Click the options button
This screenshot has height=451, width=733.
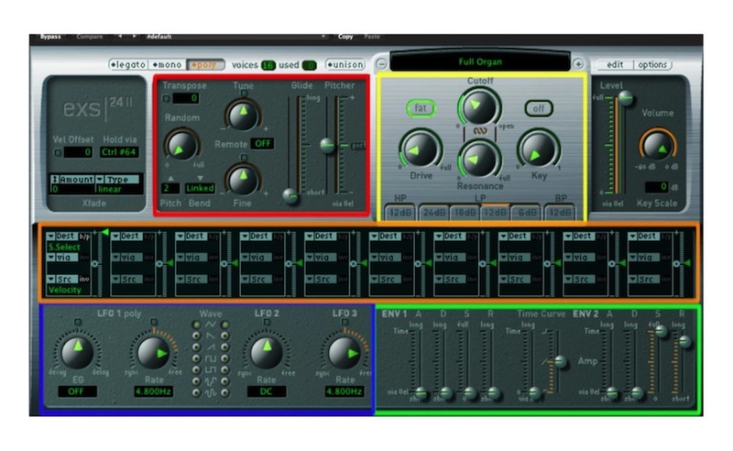click(x=652, y=65)
